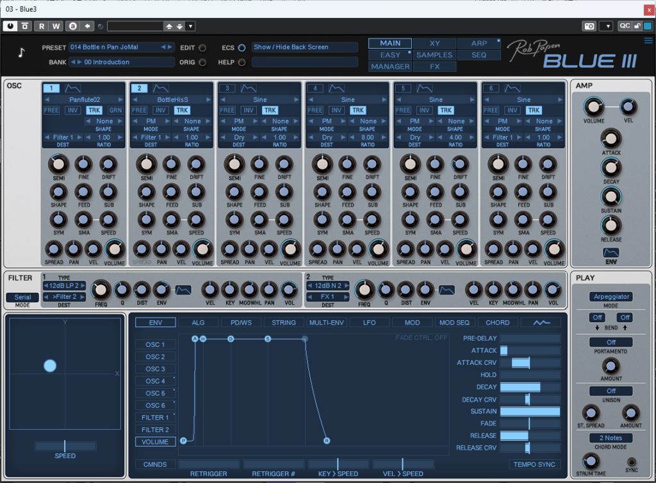Click the Arpeggiator mode button in PLAY panel
Viewport: 656px width, 483px height.
click(611, 296)
